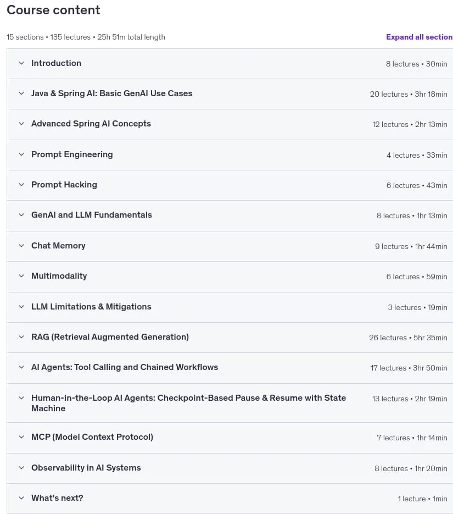The width and height of the screenshot is (453, 514).
Task: Expand Chat Memory via its chevron
Action: [21, 246]
